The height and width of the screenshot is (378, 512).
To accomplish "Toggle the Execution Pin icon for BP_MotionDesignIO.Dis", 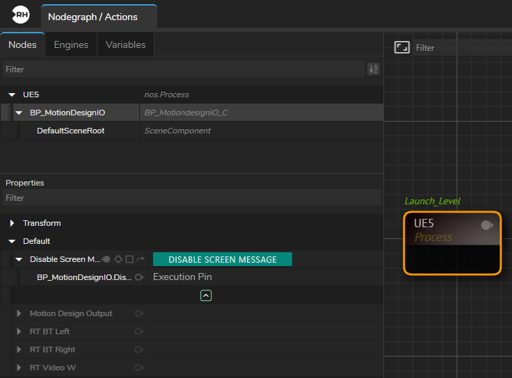I will (x=139, y=277).
